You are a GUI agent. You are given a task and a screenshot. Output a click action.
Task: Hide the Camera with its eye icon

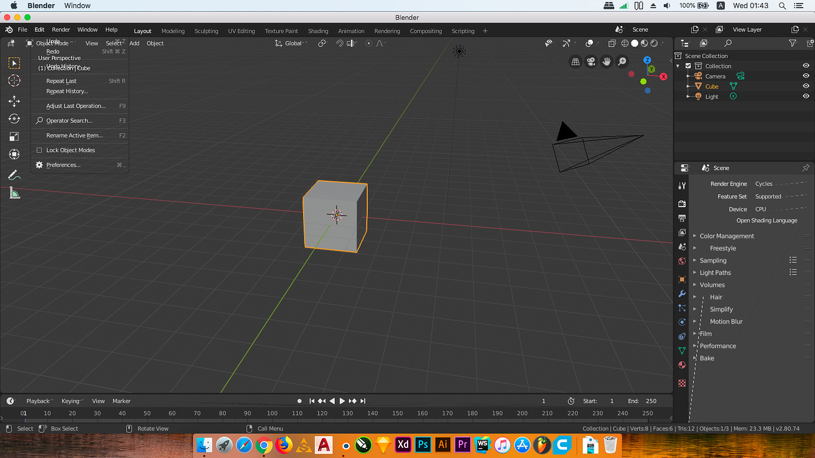806,76
